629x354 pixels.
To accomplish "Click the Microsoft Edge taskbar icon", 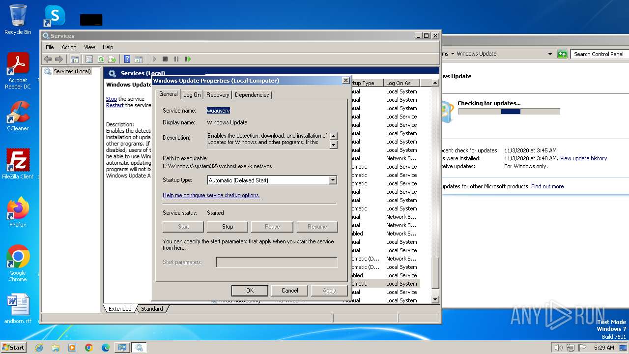I will [106, 348].
